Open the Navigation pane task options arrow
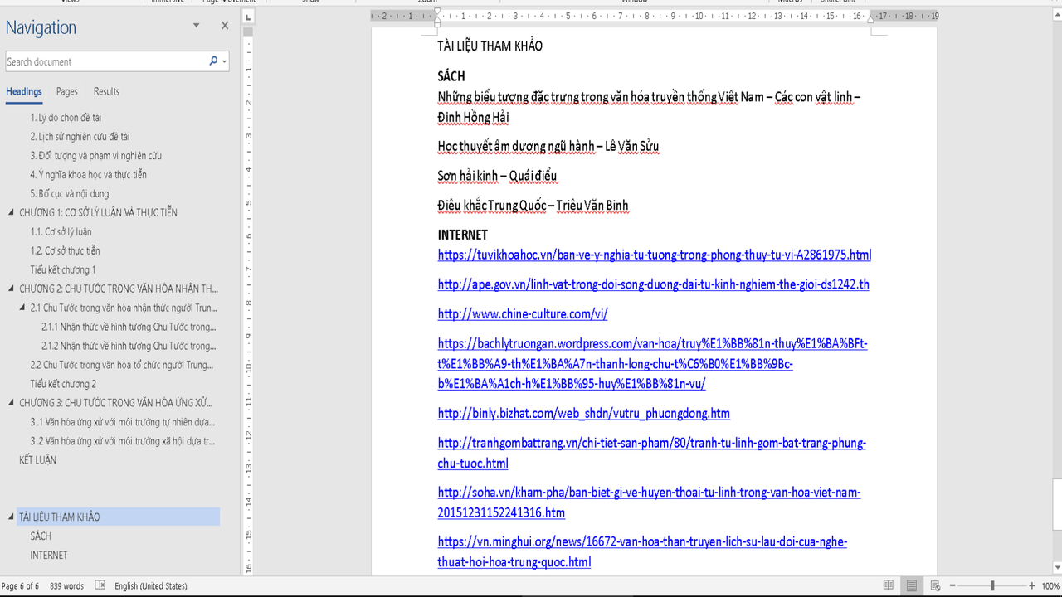1062x597 pixels. [x=197, y=26]
